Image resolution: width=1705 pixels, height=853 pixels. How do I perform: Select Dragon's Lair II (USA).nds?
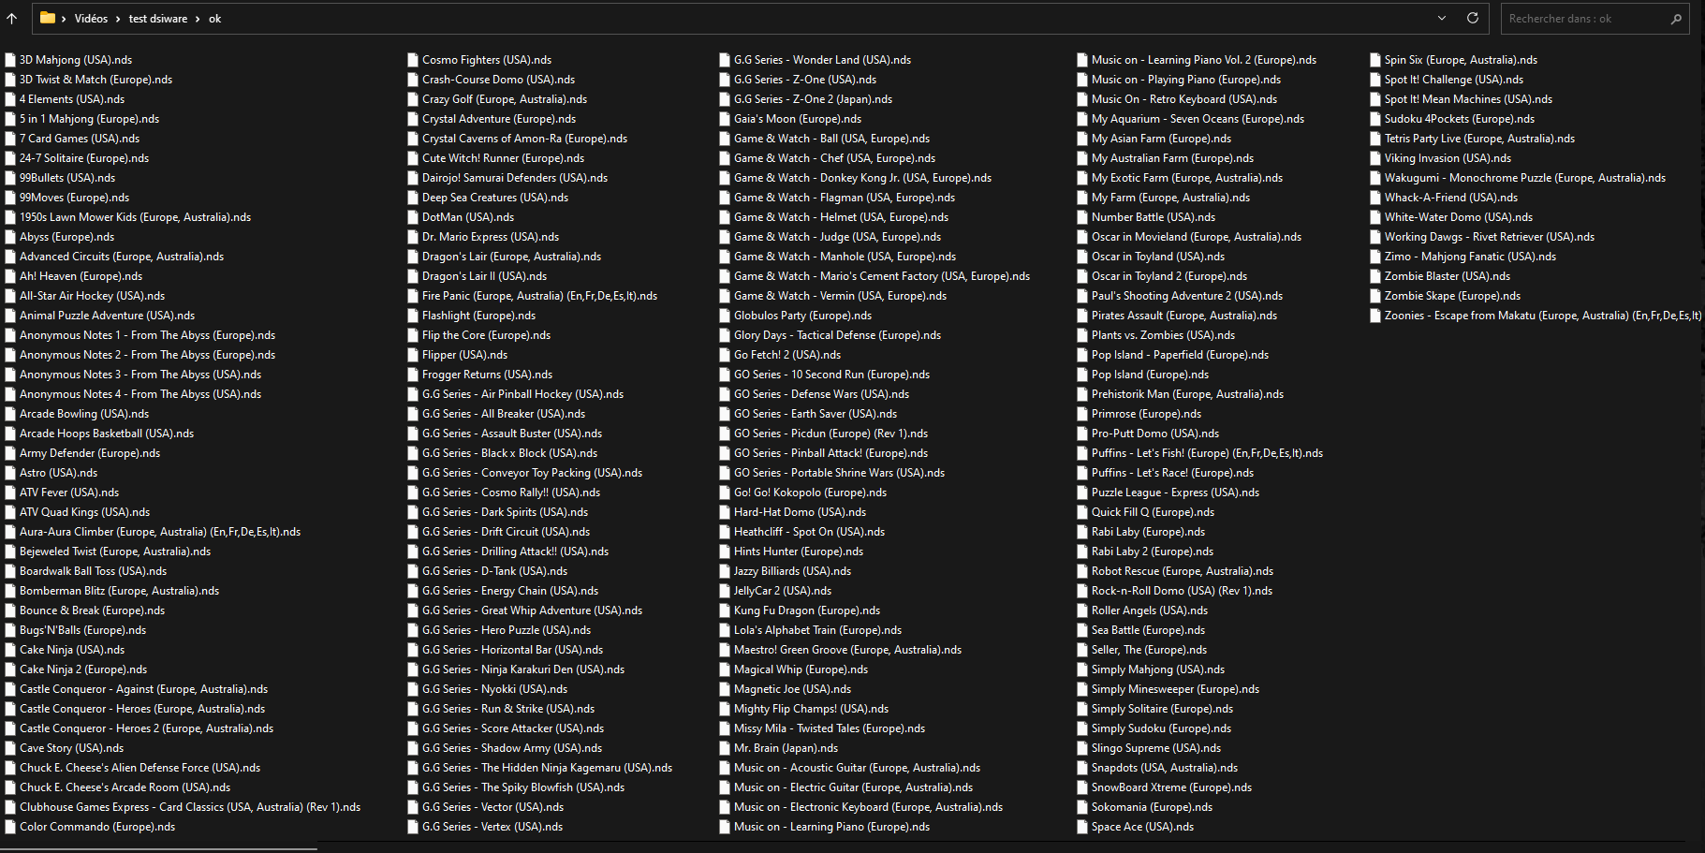pyautogui.click(x=485, y=276)
